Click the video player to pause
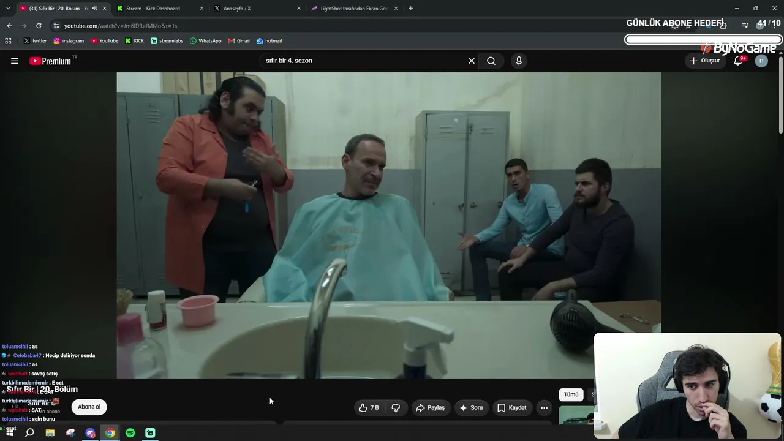784x441 pixels. point(388,225)
